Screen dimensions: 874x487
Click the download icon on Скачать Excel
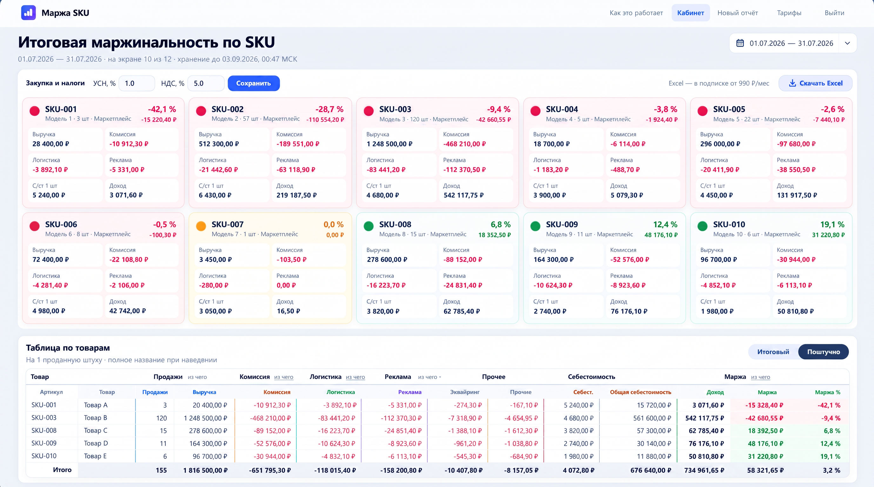[792, 83]
